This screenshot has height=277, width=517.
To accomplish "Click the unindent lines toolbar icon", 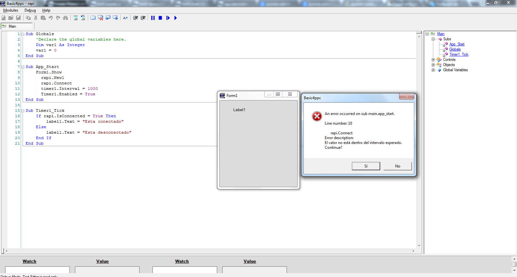I will [x=83, y=18].
